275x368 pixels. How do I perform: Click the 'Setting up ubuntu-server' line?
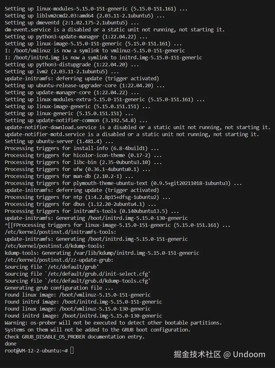[x=59, y=141]
